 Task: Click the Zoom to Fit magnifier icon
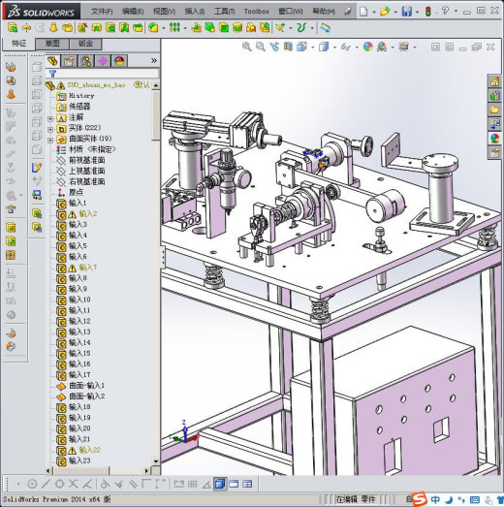(x=246, y=47)
